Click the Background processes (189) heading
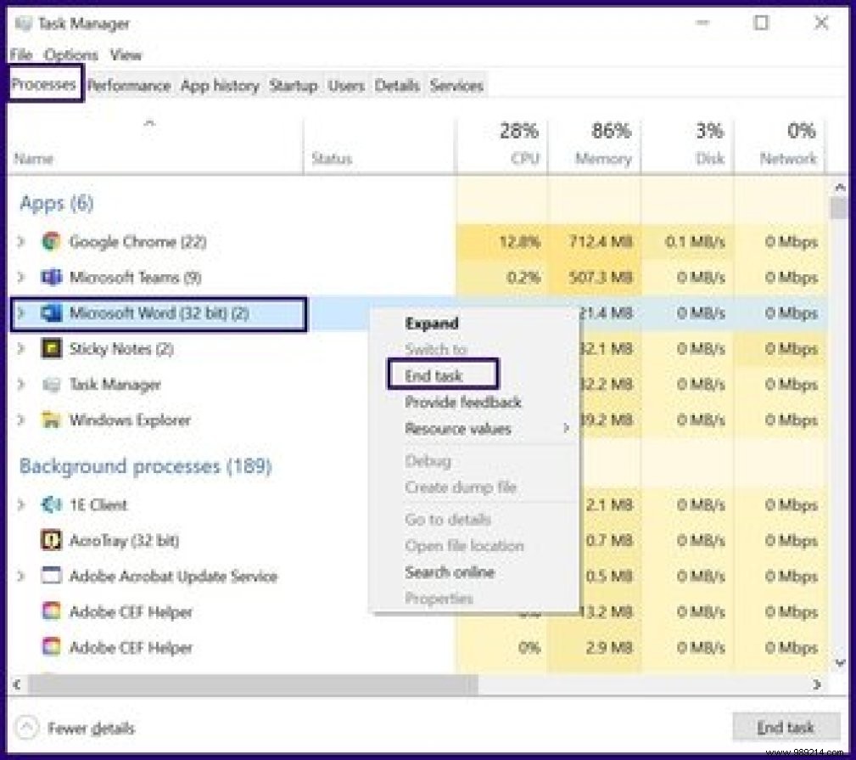 pos(145,466)
